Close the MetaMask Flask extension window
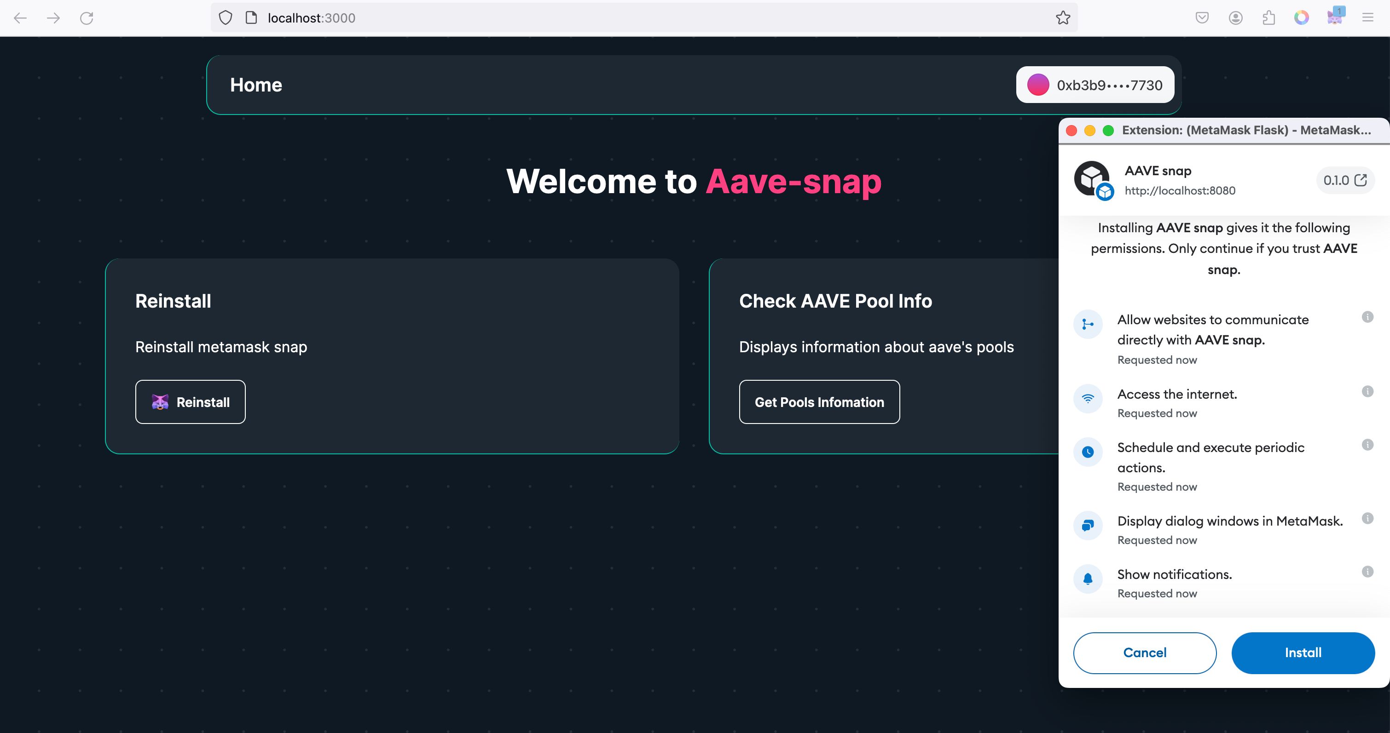 pyautogui.click(x=1071, y=131)
